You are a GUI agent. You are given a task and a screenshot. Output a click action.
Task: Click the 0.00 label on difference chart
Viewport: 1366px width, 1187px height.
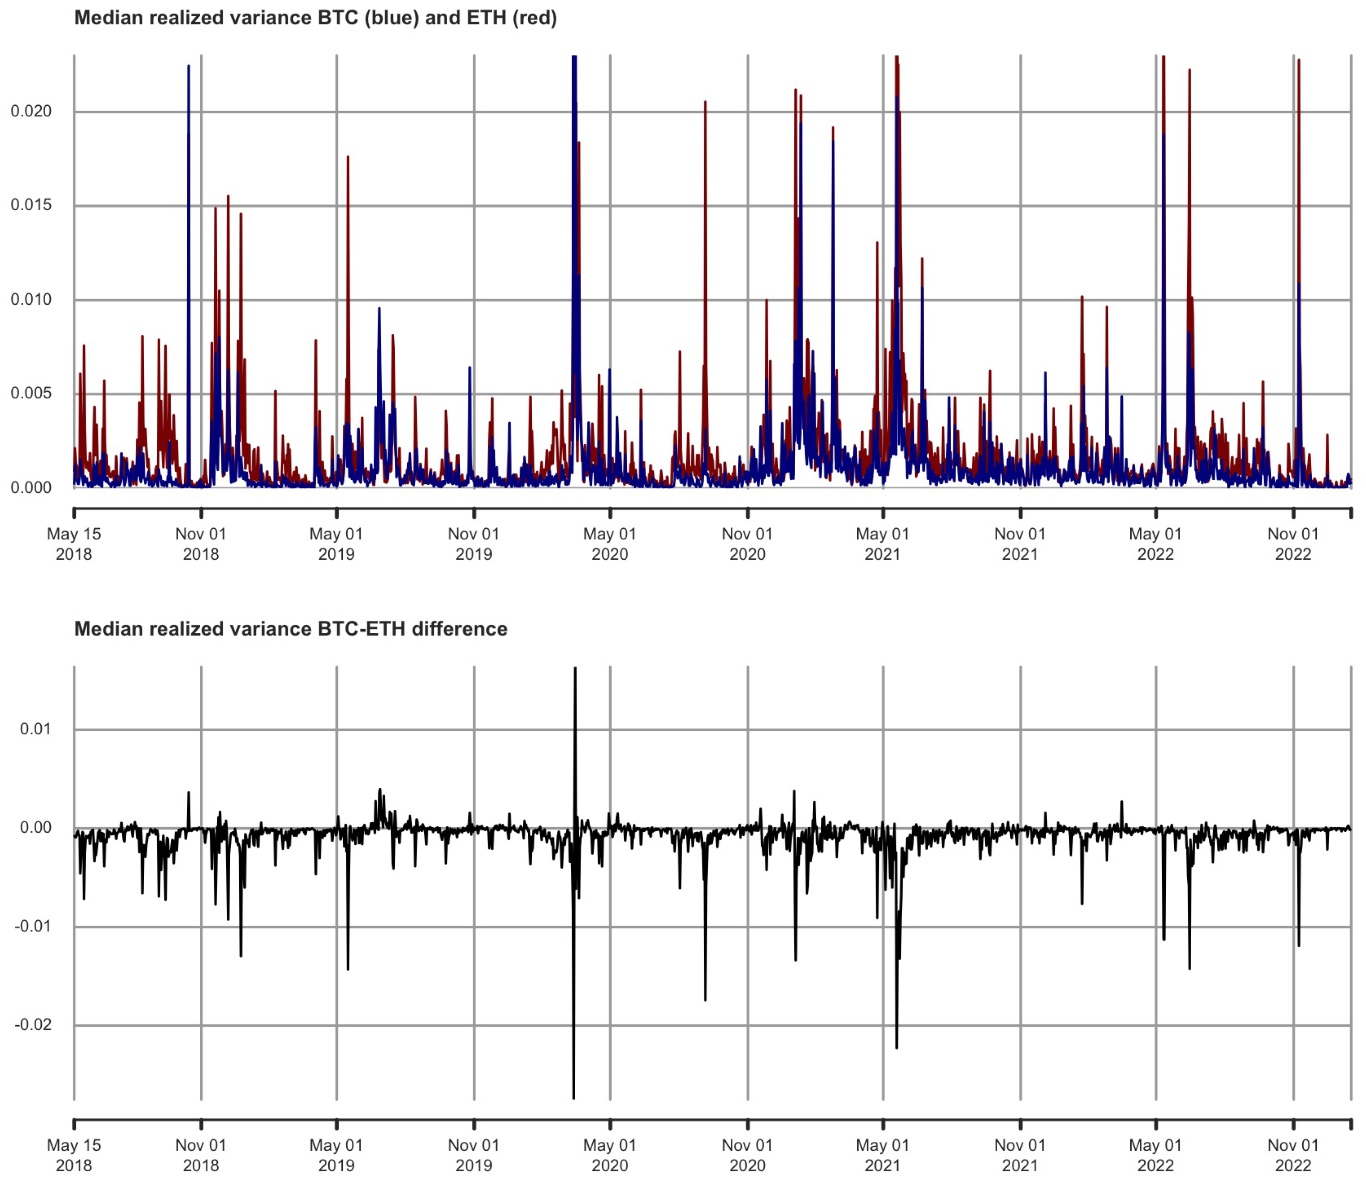(x=36, y=827)
